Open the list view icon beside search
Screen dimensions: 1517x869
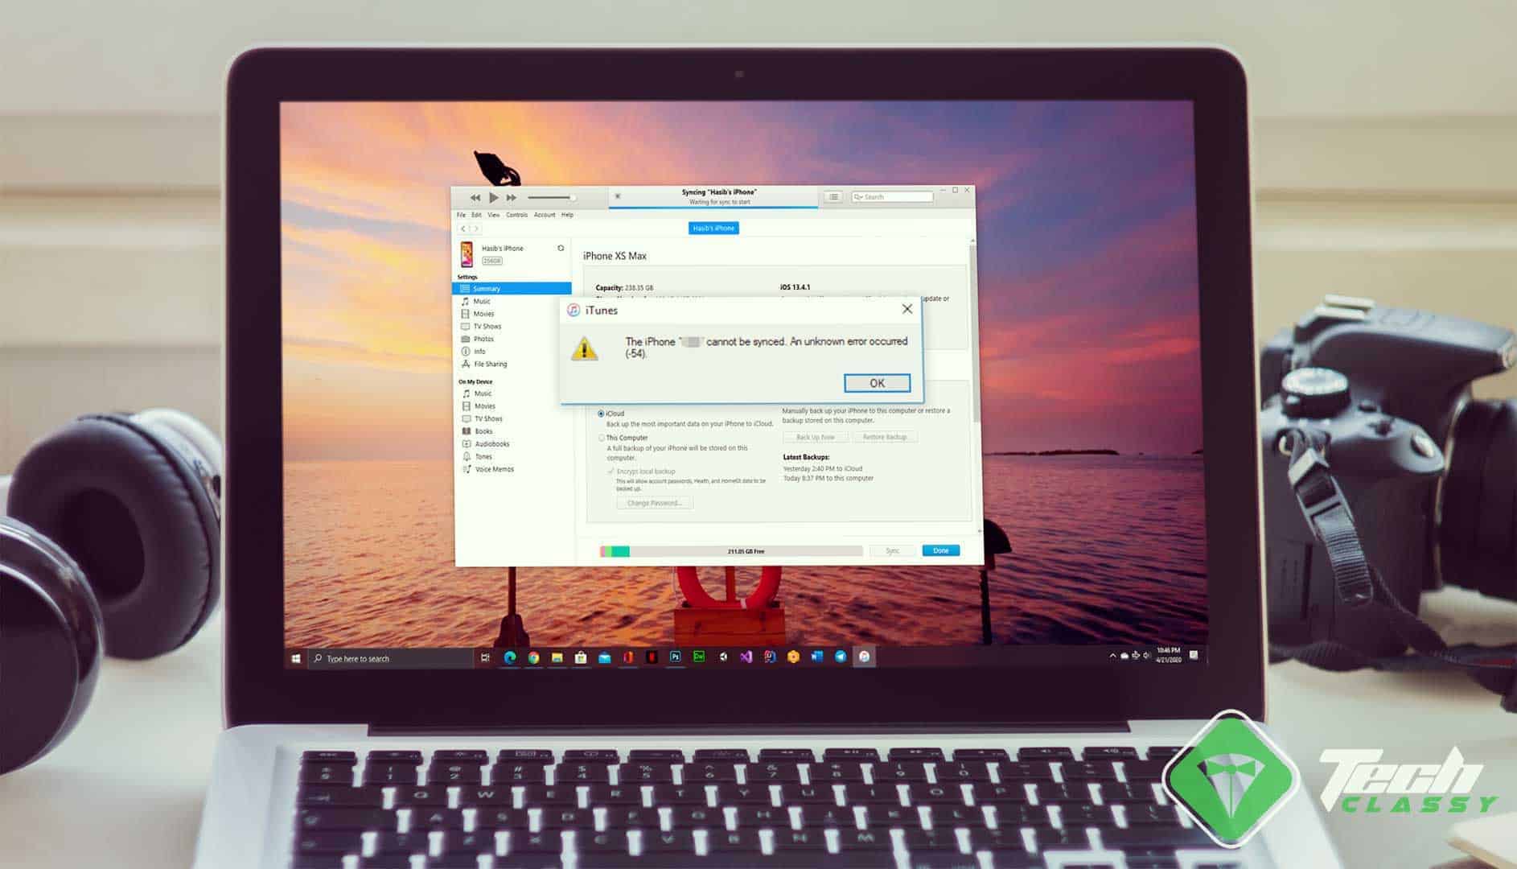point(833,197)
